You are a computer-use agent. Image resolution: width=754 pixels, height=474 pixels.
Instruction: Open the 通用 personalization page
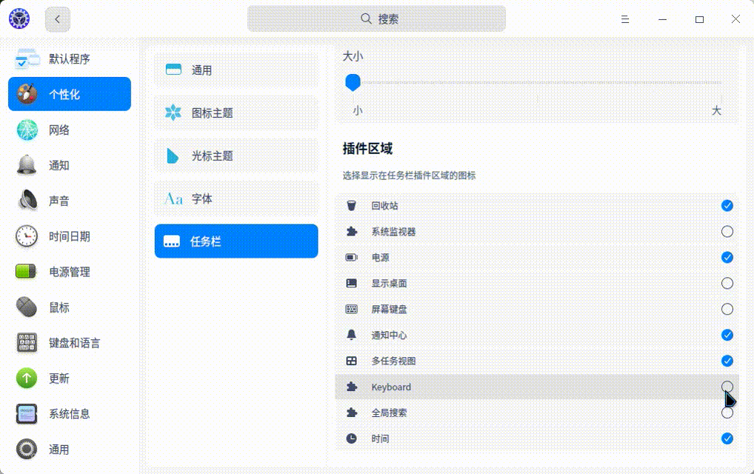pyautogui.click(x=236, y=69)
